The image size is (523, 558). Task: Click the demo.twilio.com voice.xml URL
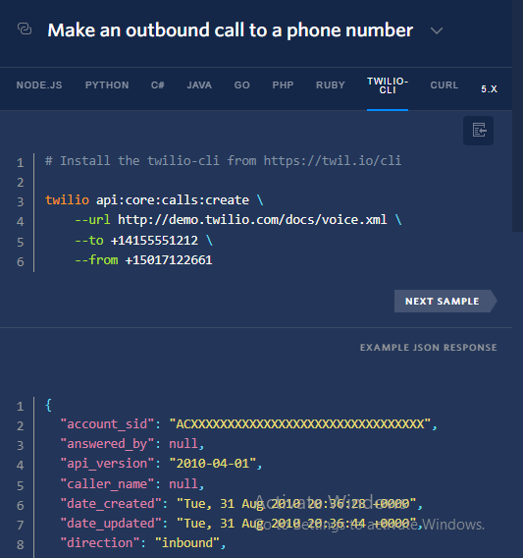click(252, 220)
